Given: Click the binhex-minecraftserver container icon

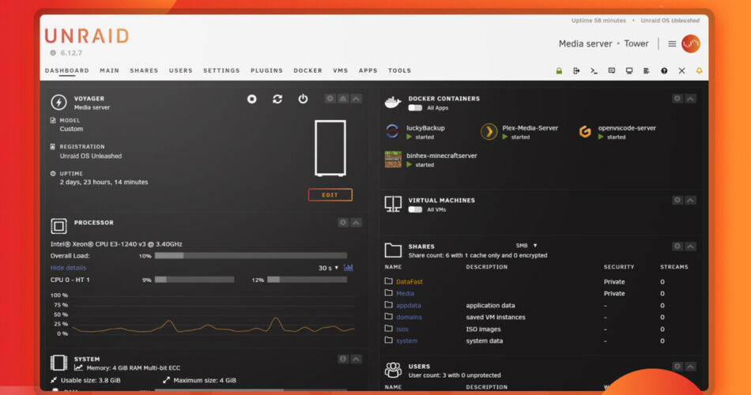Looking at the screenshot, I should (393, 160).
